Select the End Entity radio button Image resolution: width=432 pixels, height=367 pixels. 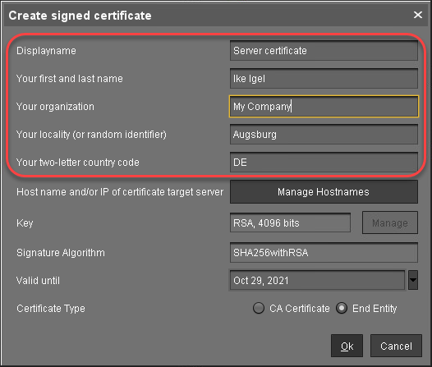pos(342,308)
